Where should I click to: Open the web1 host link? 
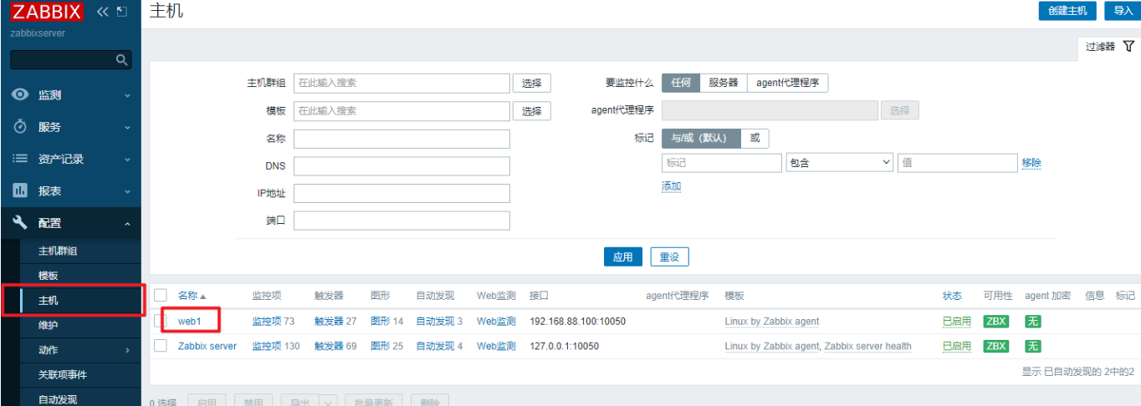coord(189,322)
